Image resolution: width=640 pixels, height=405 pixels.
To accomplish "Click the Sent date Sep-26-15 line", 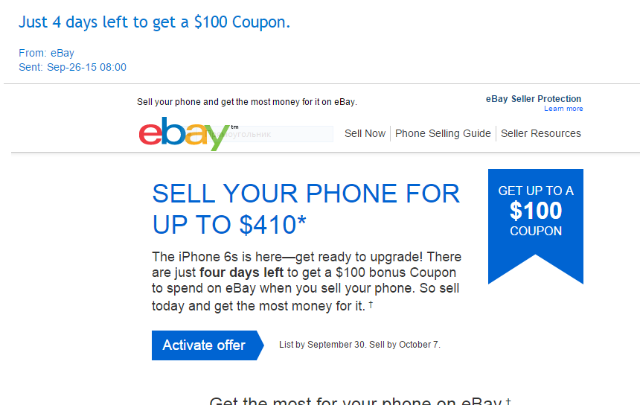I will (72, 67).
